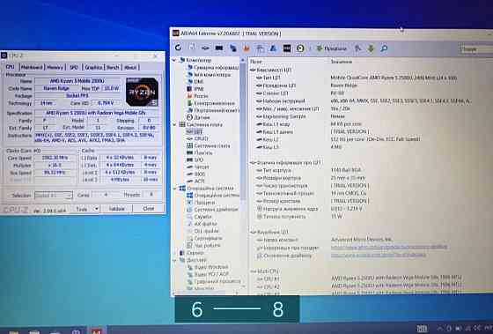The height and width of the screenshot is (334, 493).
Task: Click the round clock icon in AIDA64 toolbar
Action: click(300, 48)
